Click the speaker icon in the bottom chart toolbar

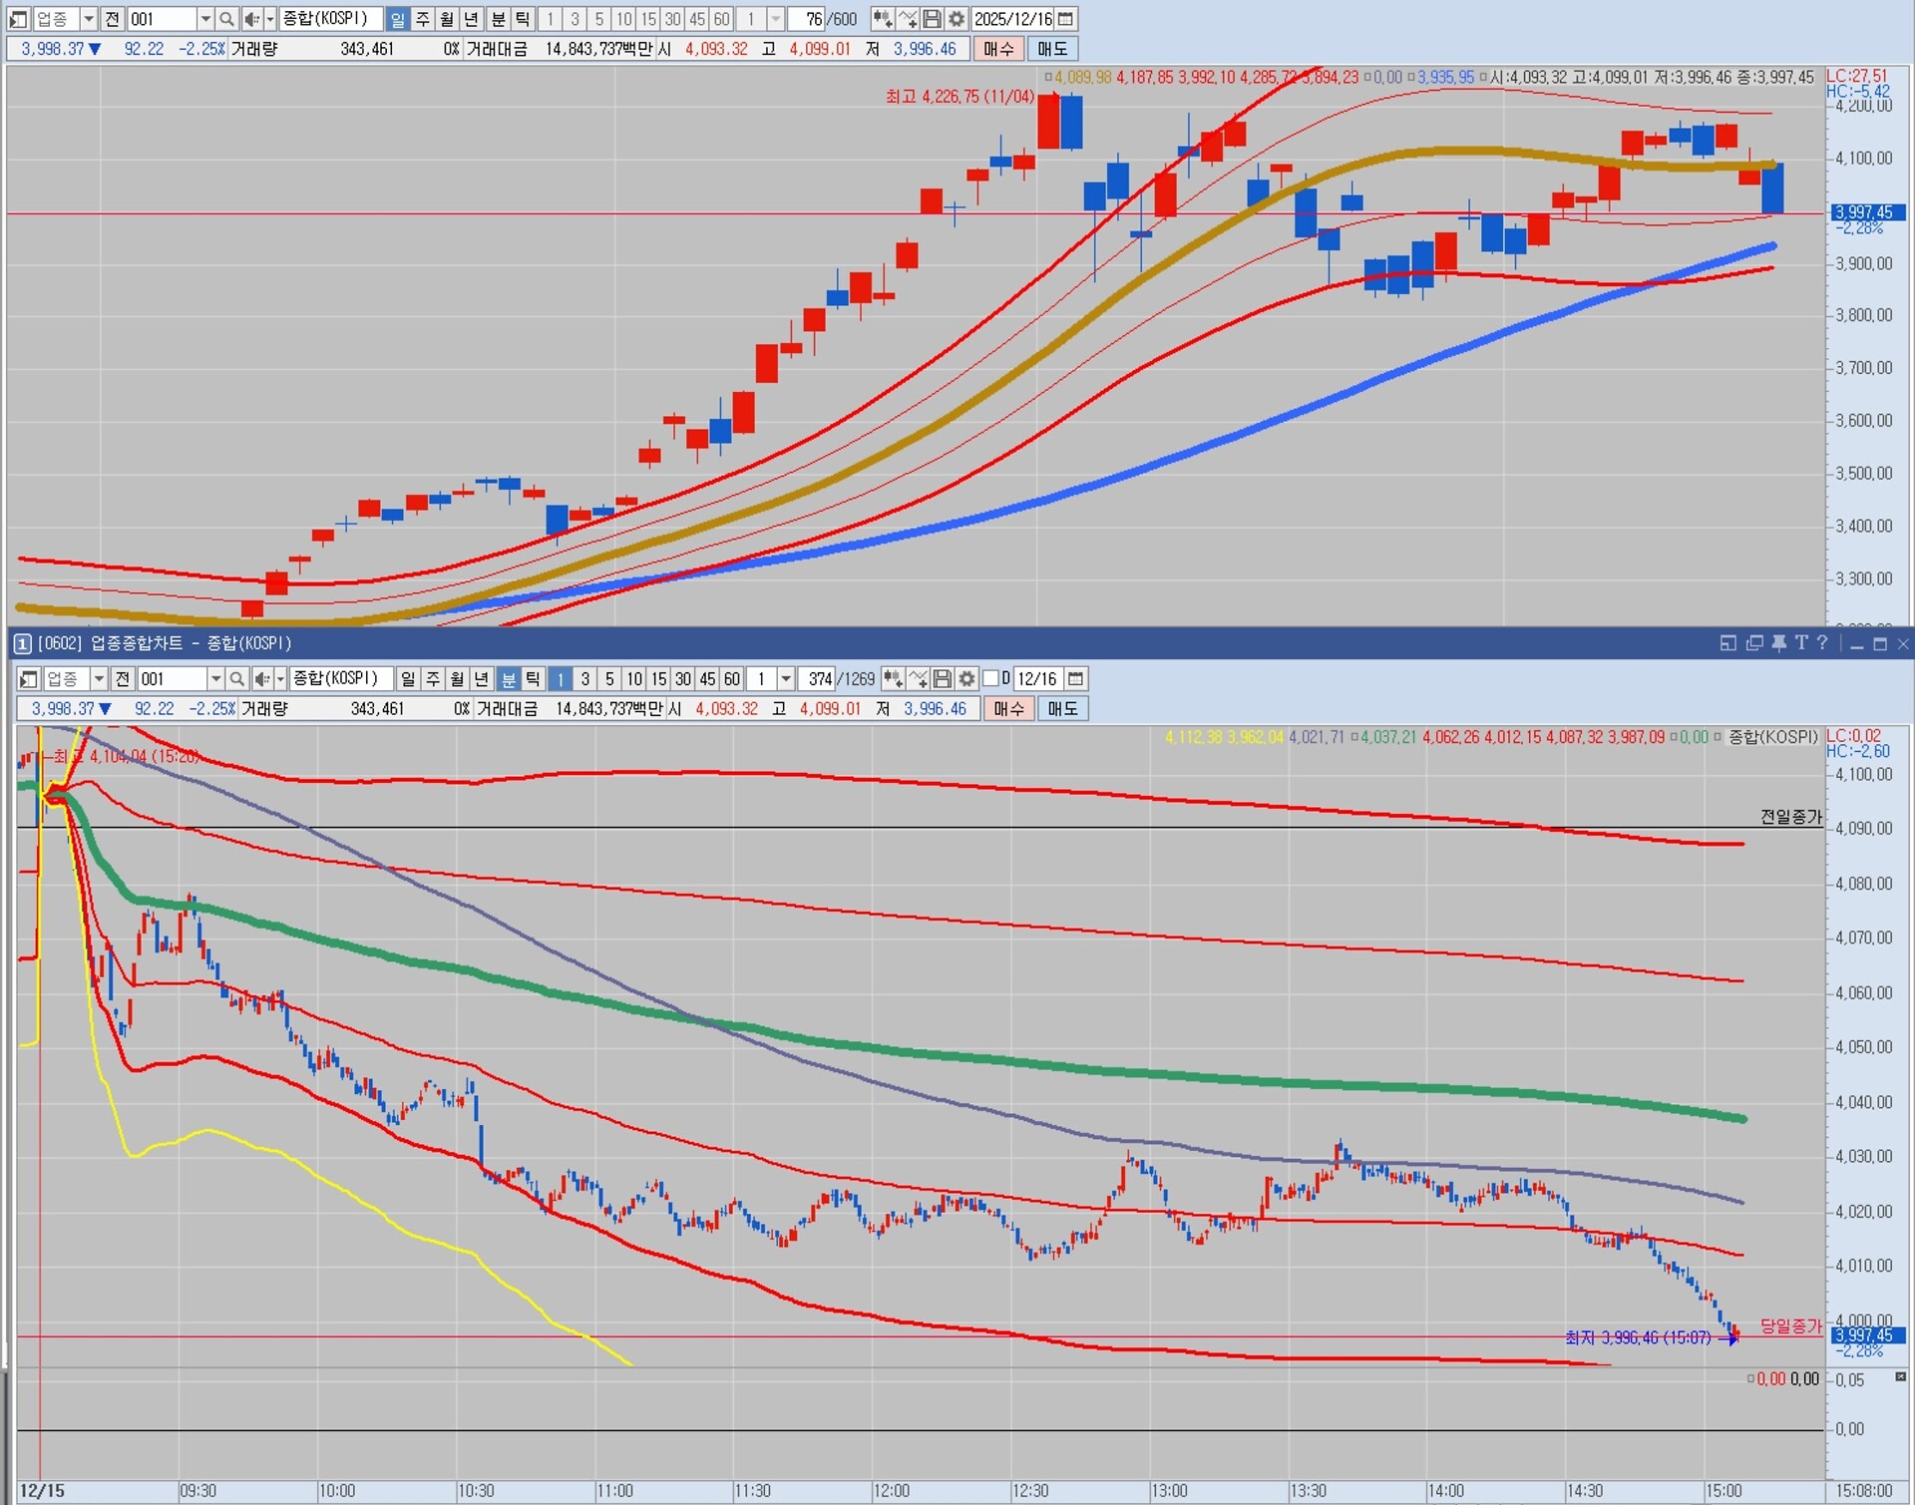click(261, 679)
